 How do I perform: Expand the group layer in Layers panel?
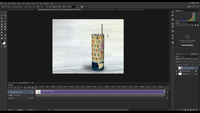(x=179, y=71)
